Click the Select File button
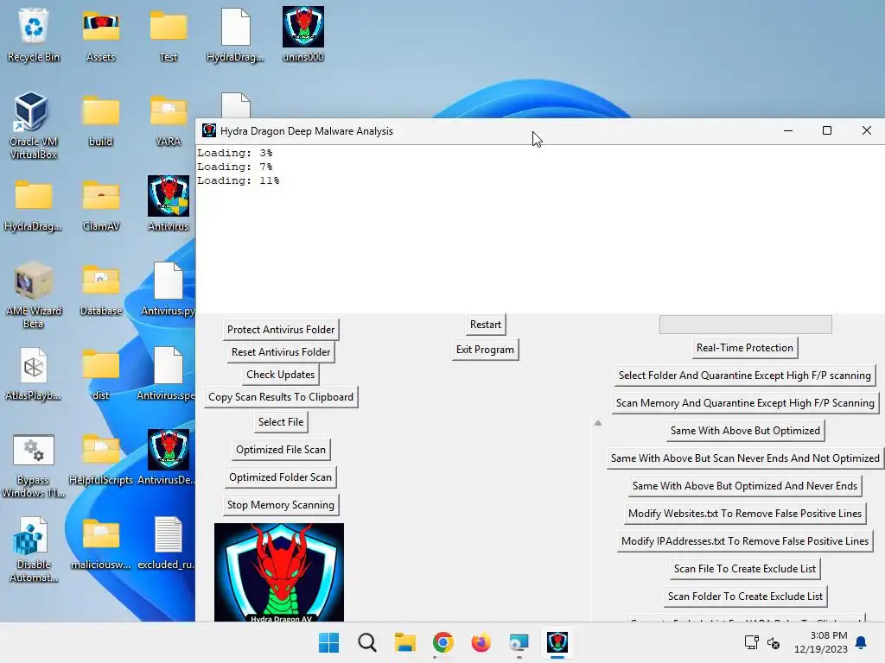Screen dimensions: 885x663 pos(281,421)
